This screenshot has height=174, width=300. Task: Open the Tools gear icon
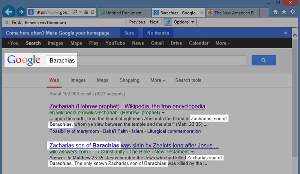click(292, 12)
